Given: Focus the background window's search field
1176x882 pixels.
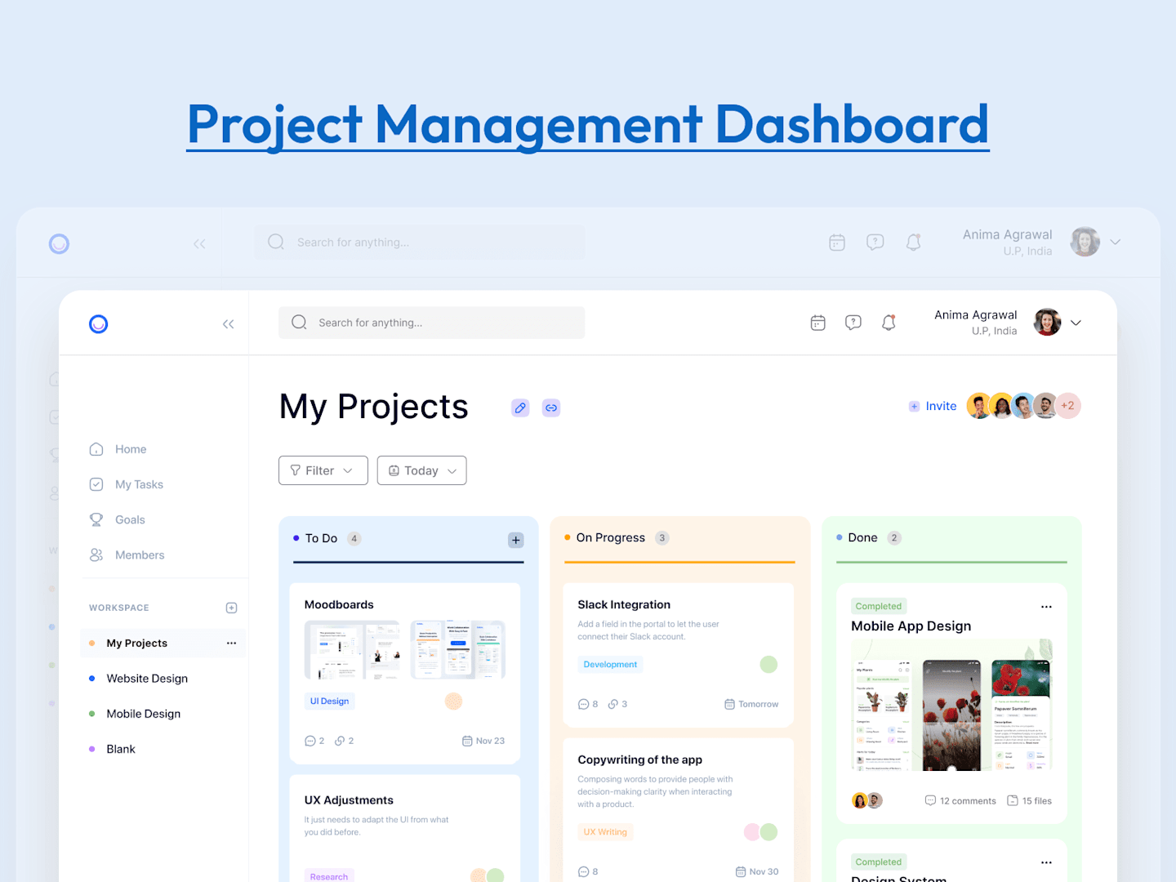Looking at the screenshot, I should pyautogui.click(x=420, y=243).
